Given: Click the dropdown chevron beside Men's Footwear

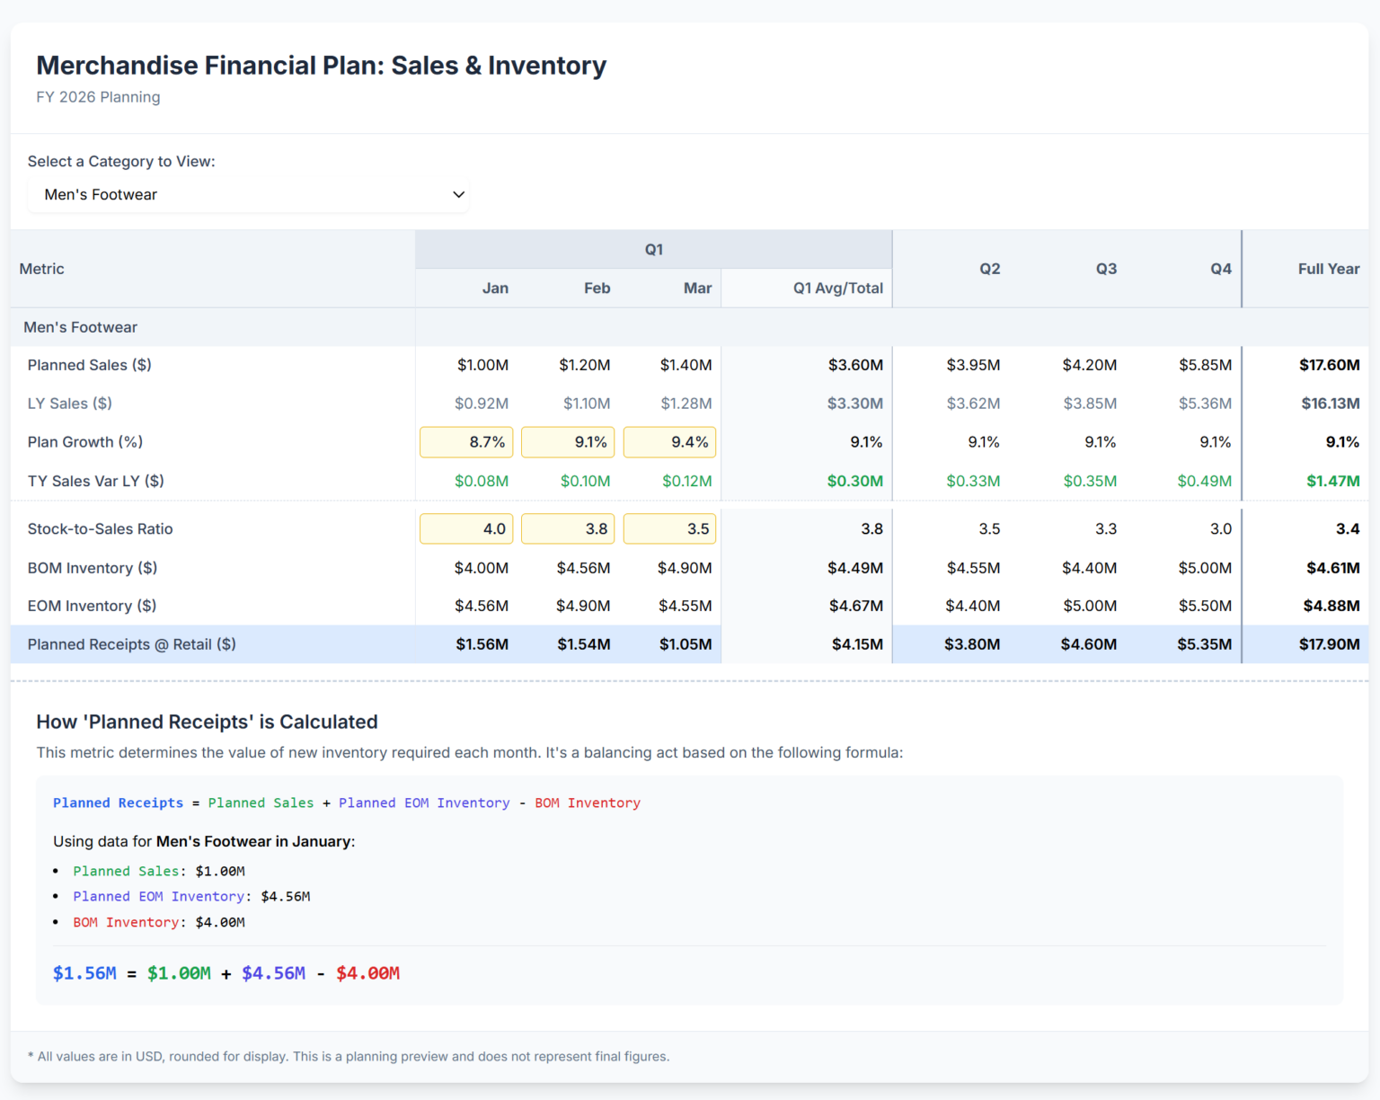Looking at the screenshot, I should click(x=457, y=194).
